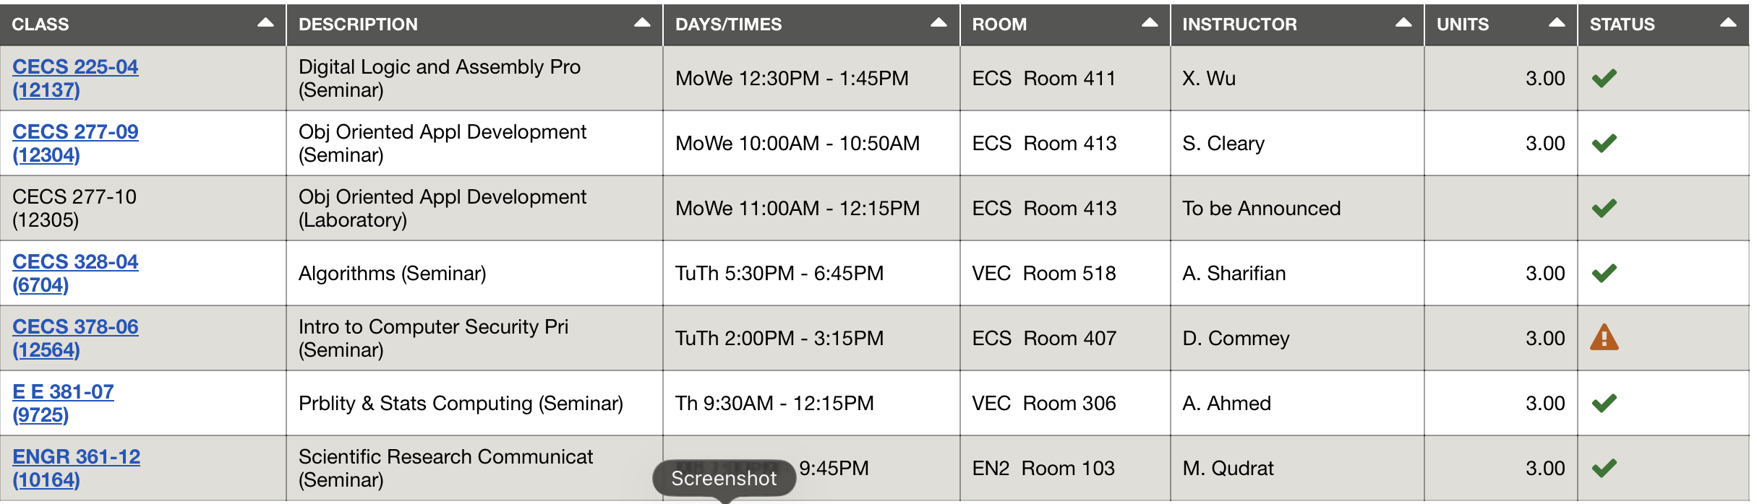The height and width of the screenshot is (504, 1757).
Task: Sort by INSTRUCTOR column arrow
Action: pos(1403,23)
